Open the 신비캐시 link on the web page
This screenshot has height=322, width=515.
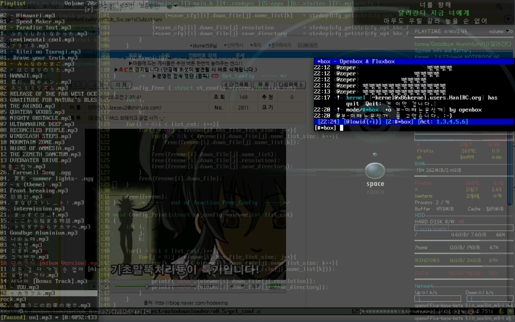tap(233, 45)
